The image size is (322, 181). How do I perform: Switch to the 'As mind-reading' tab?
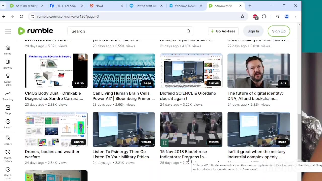[26, 6]
